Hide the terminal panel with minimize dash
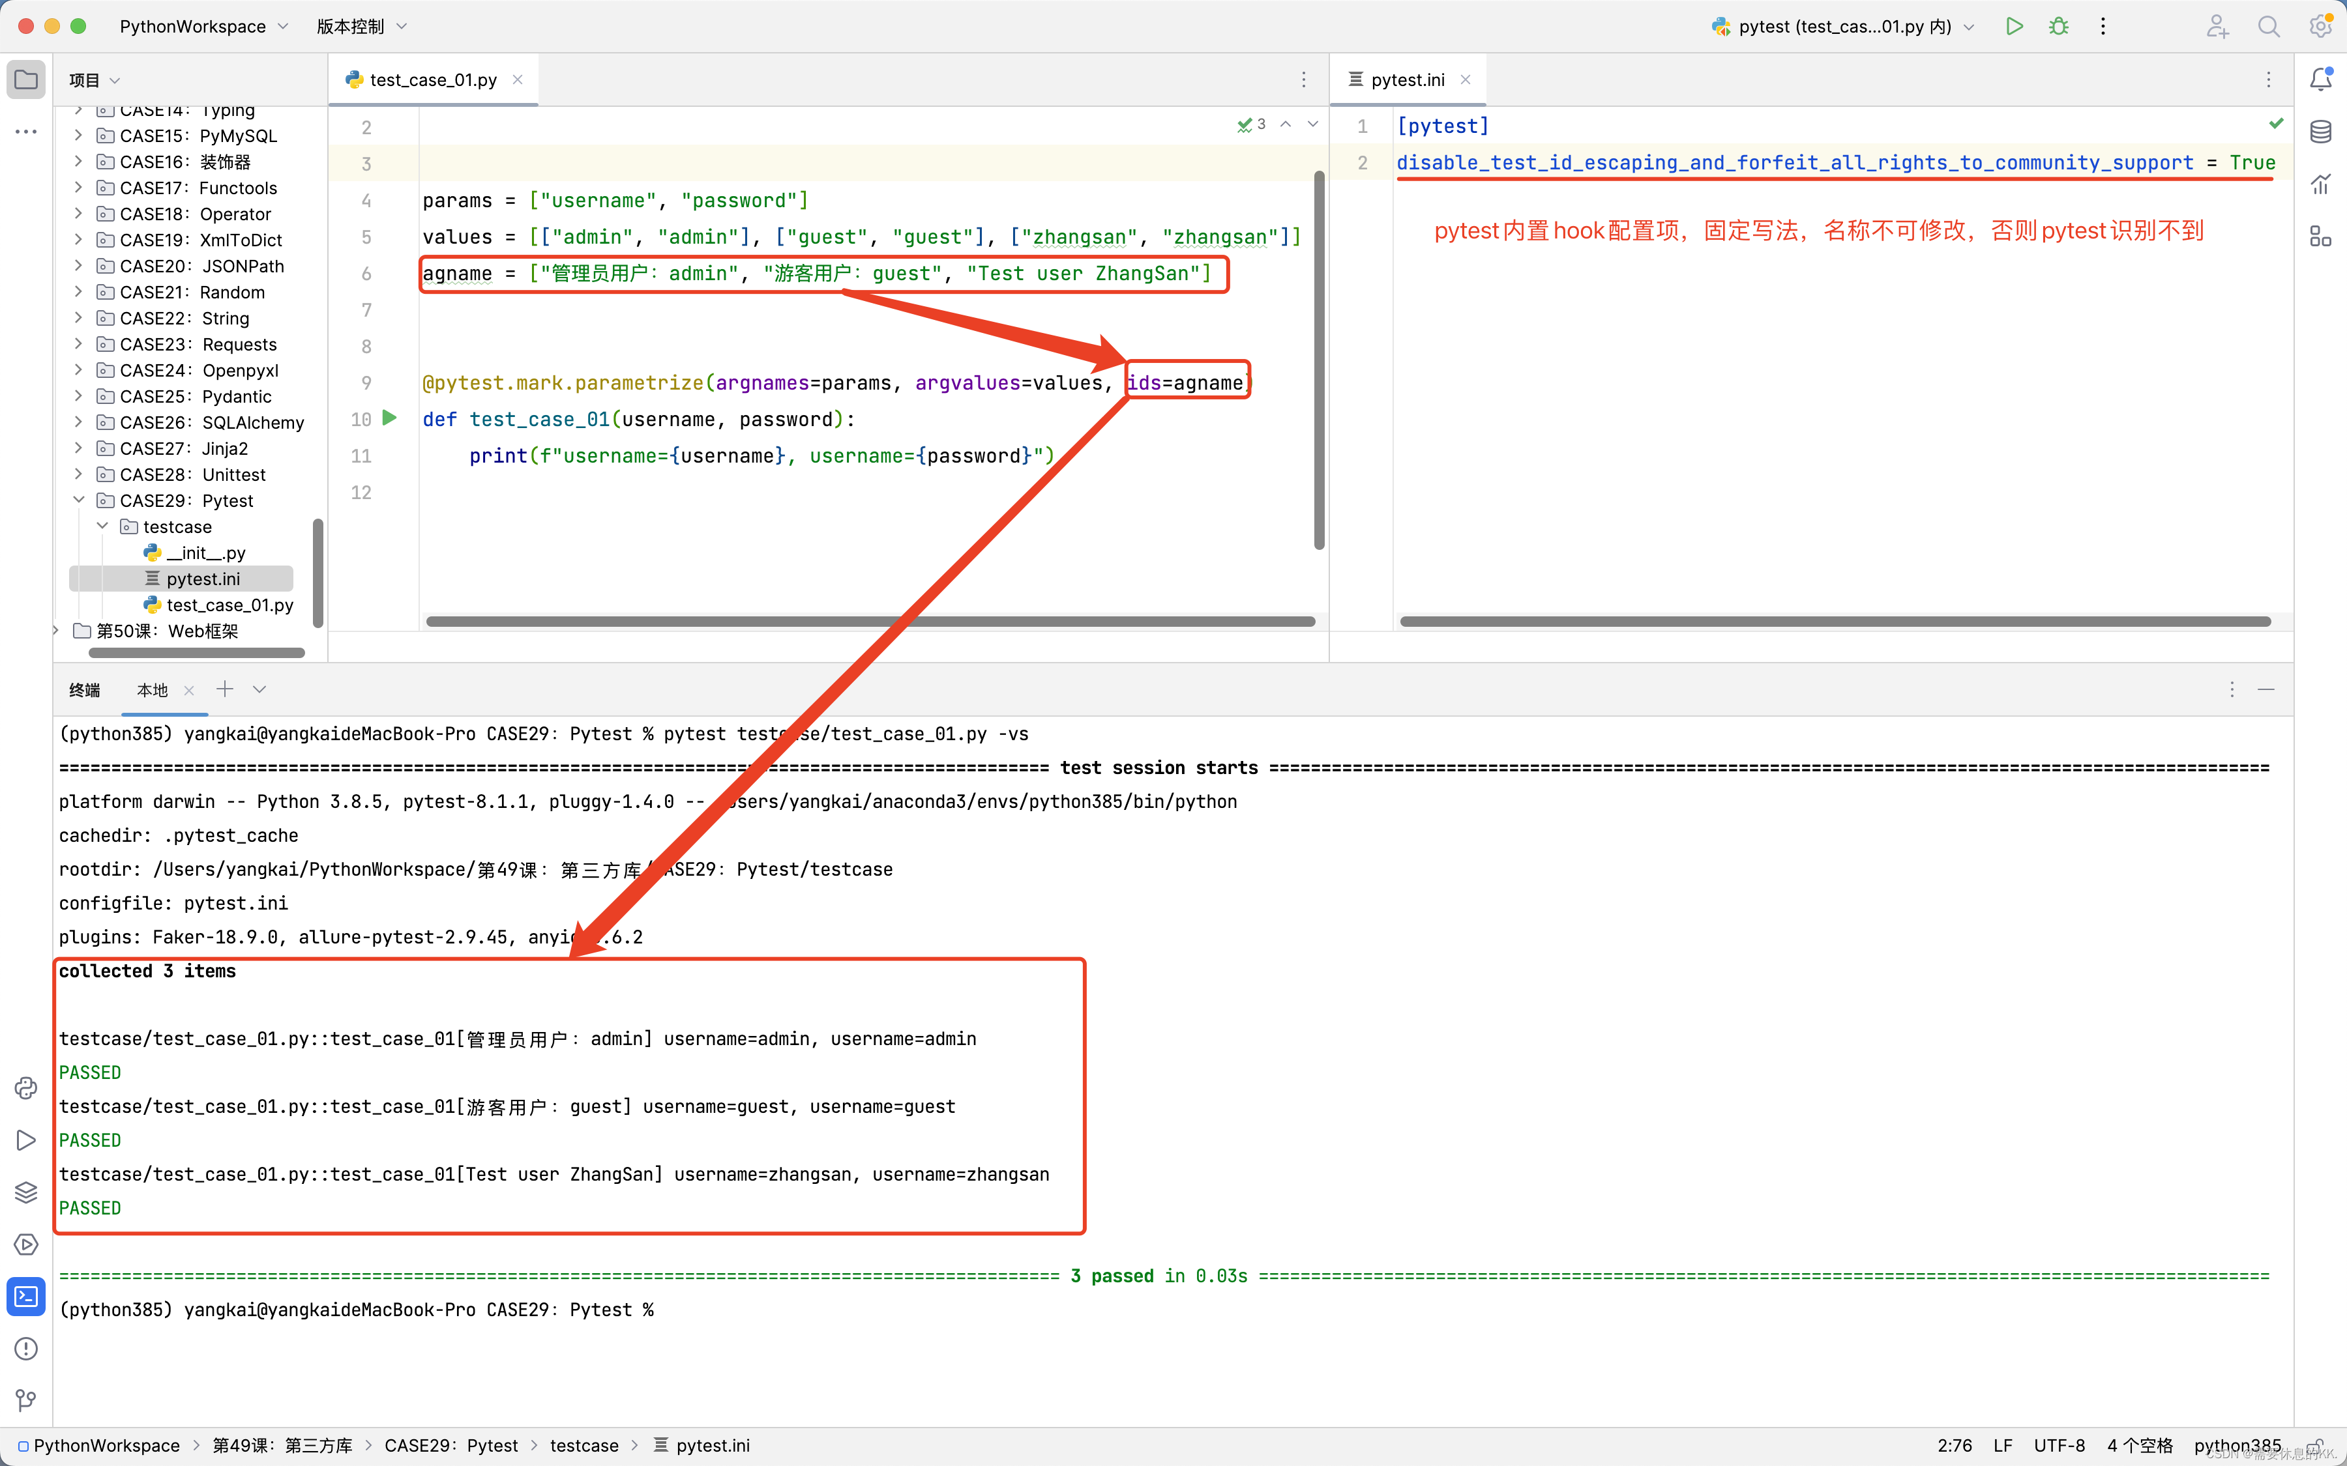The height and width of the screenshot is (1466, 2347). pos(2267,689)
